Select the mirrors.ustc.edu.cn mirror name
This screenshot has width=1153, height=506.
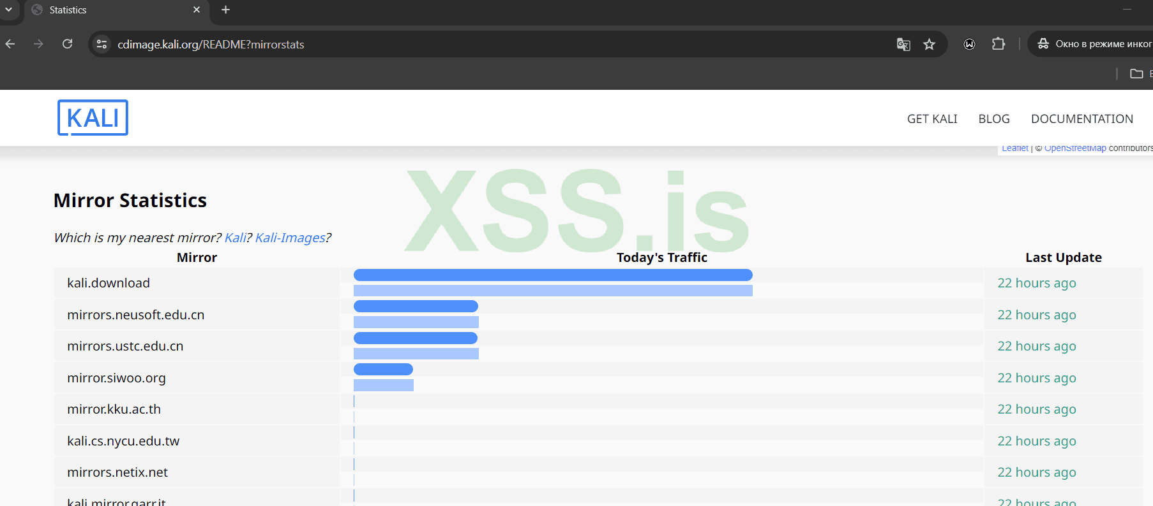click(125, 346)
